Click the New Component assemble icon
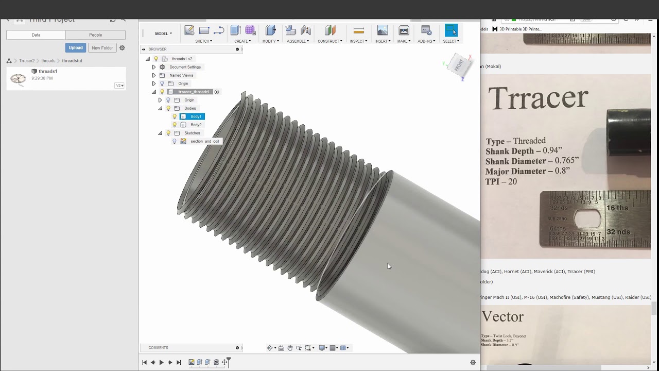659x371 pixels. coord(290,30)
